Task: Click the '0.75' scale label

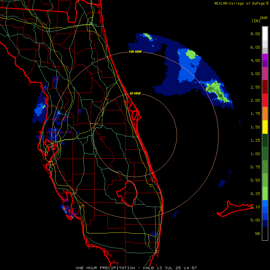Action: (255, 167)
